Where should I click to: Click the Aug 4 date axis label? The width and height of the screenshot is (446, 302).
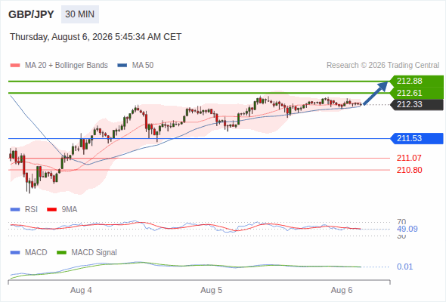[81, 291]
